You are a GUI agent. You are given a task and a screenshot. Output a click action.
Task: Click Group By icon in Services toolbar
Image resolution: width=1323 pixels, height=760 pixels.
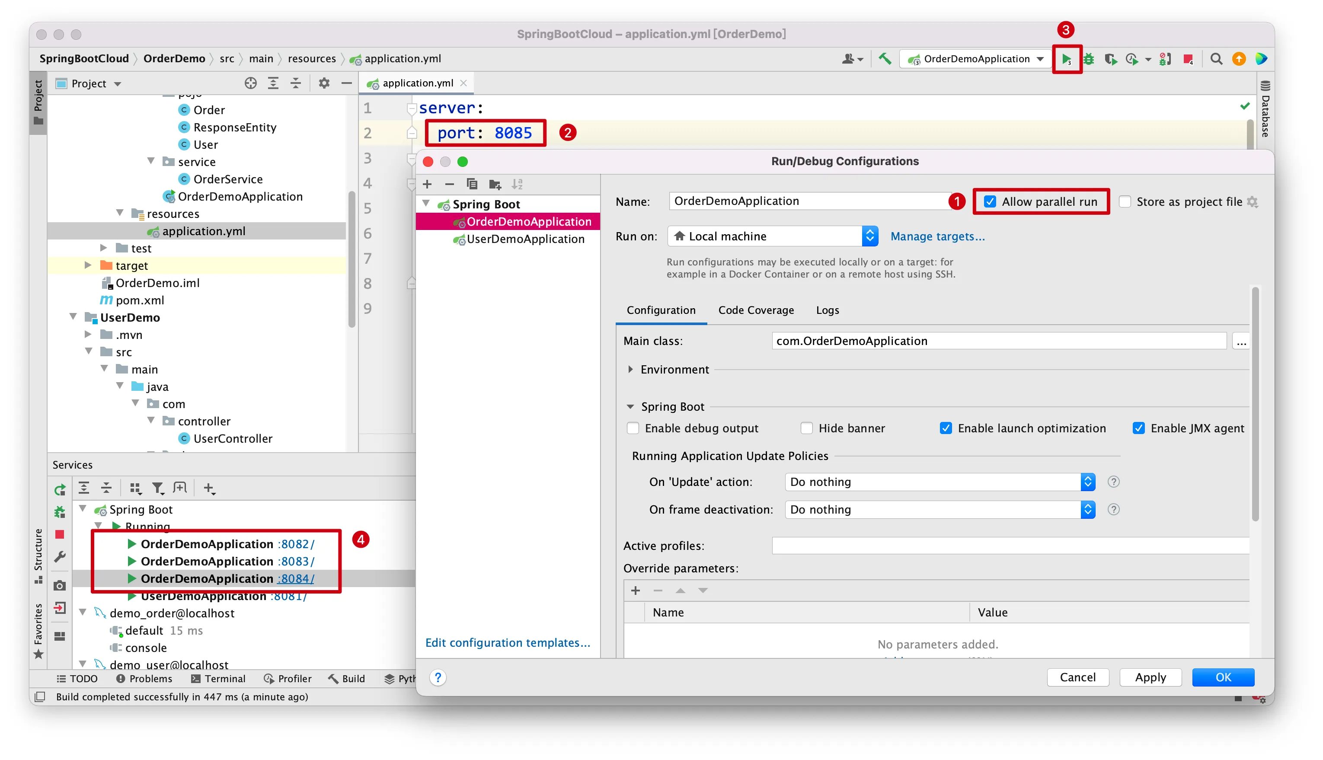pyautogui.click(x=135, y=489)
